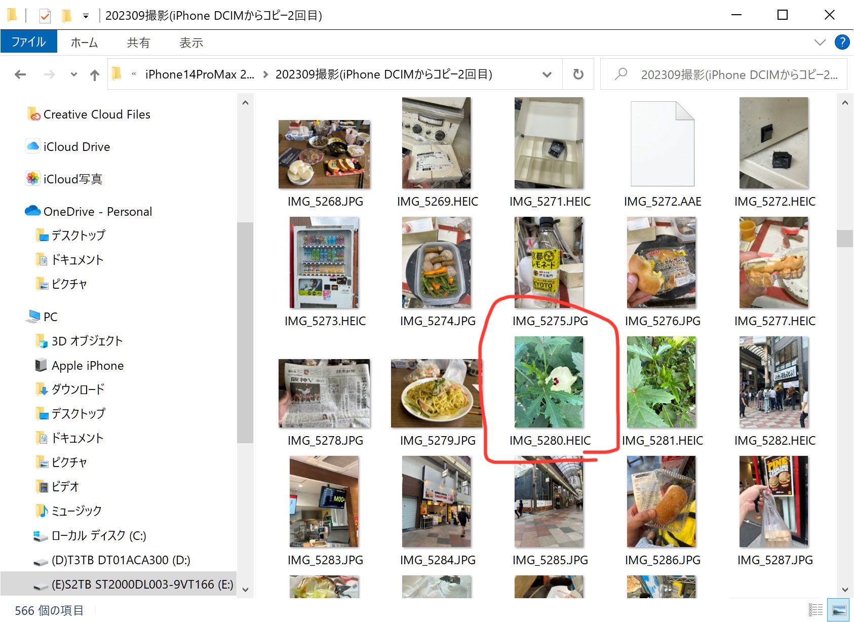Click the new folder quick access icon
The height and width of the screenshot is (622, 854).
point(66,16)
